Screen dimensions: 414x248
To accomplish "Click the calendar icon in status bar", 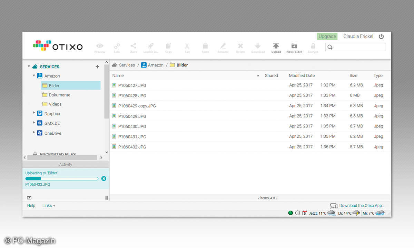I will tap(305, 213).
